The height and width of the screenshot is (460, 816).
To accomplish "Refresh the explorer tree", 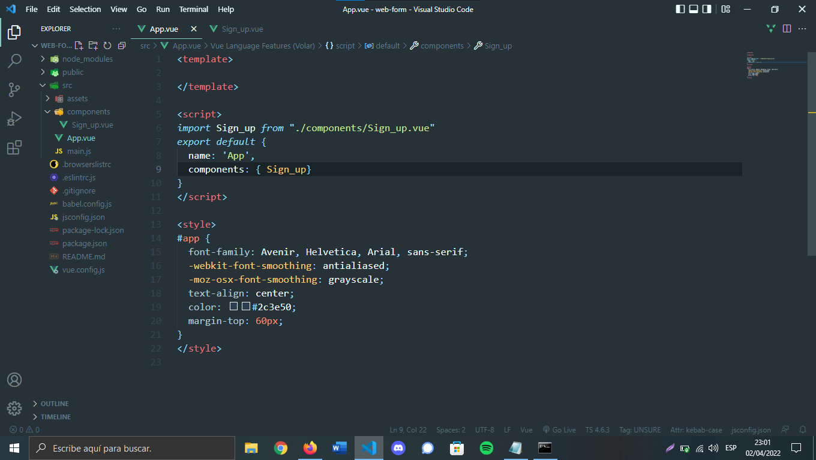I will click(107, 46).
